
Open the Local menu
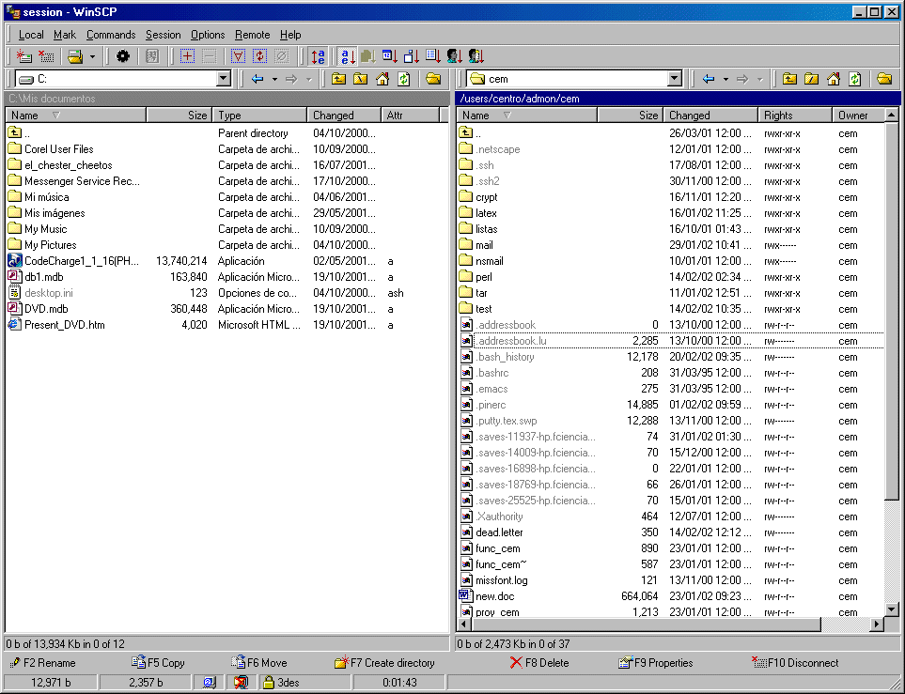click(x=31, y=35)
